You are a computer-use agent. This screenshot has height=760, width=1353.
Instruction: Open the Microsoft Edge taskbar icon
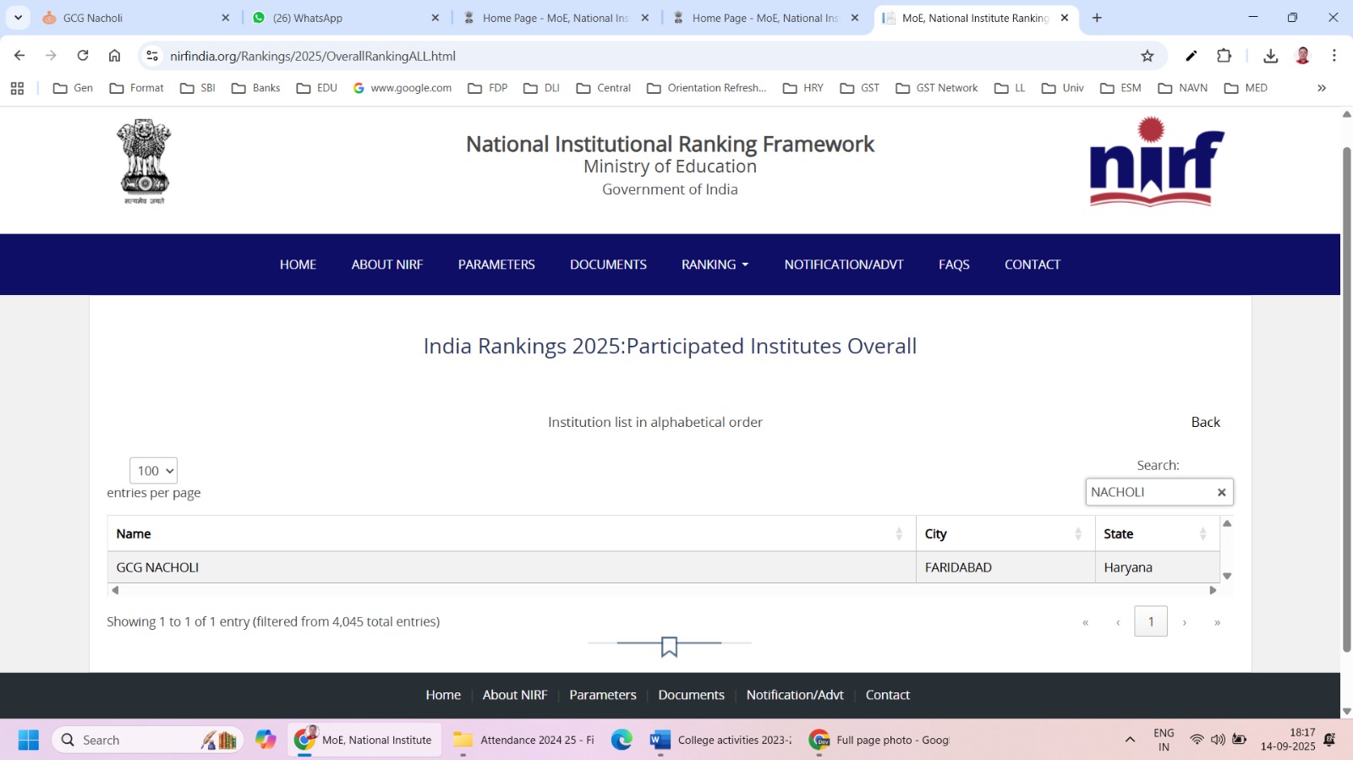[622, 740]
